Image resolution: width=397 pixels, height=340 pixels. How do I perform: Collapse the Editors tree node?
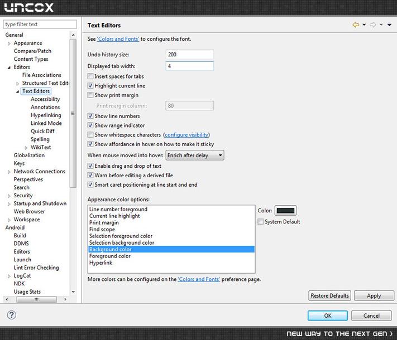click(9, 67)
